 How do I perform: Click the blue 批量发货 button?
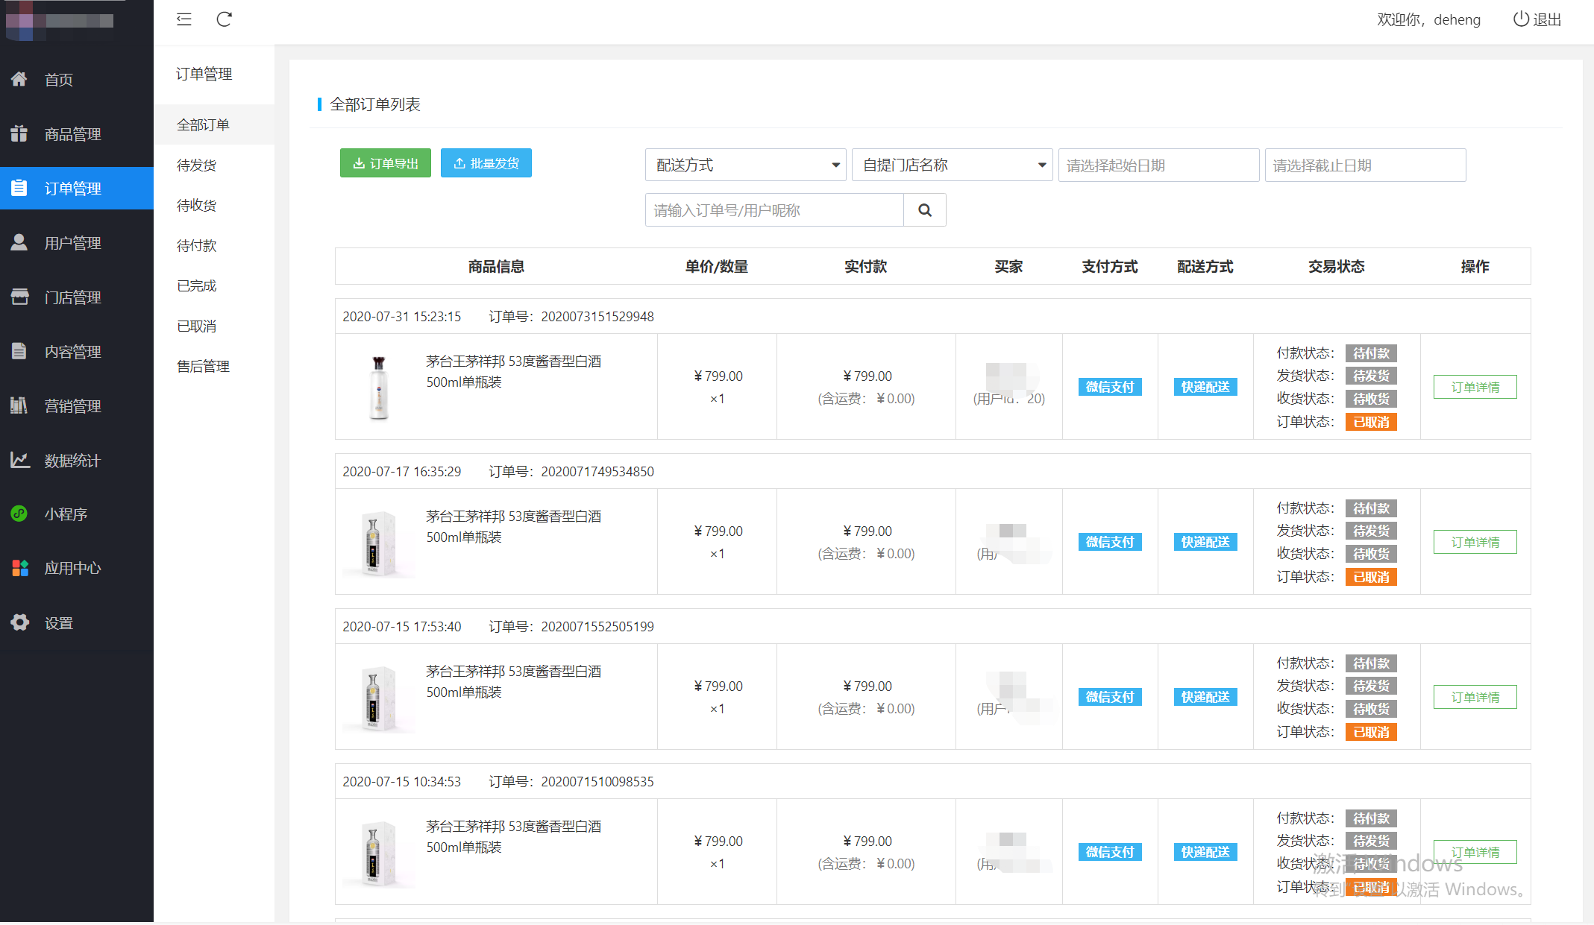(486, 163)
